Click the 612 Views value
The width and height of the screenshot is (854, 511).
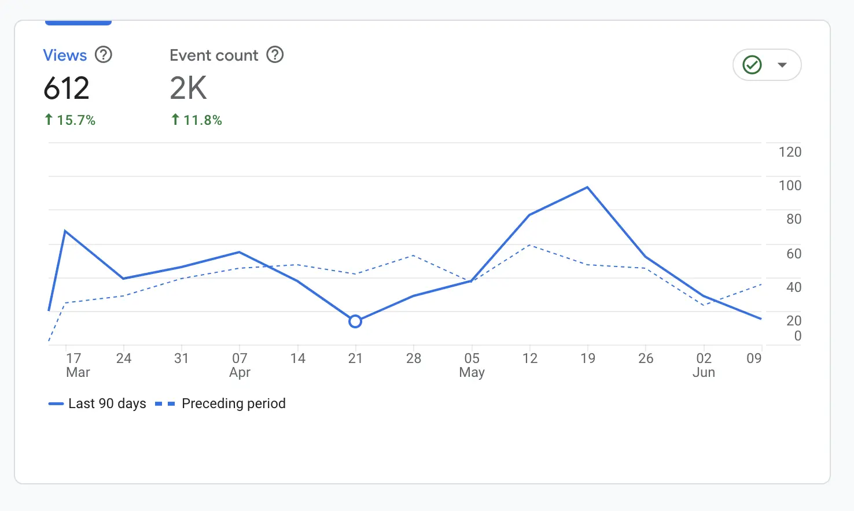tap(67, 88)
